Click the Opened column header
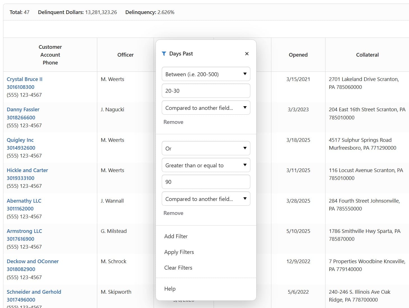Screen dimensions: 409x308 [298, 55]
